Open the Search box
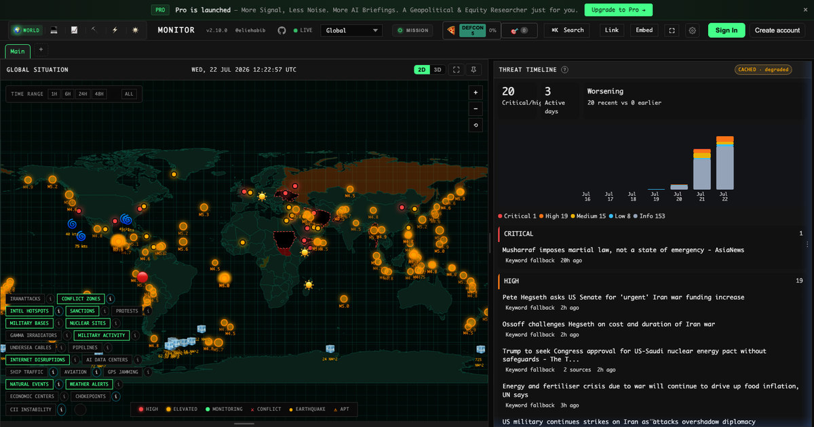Viewport: 814px width, 427px height. [567, 30]
